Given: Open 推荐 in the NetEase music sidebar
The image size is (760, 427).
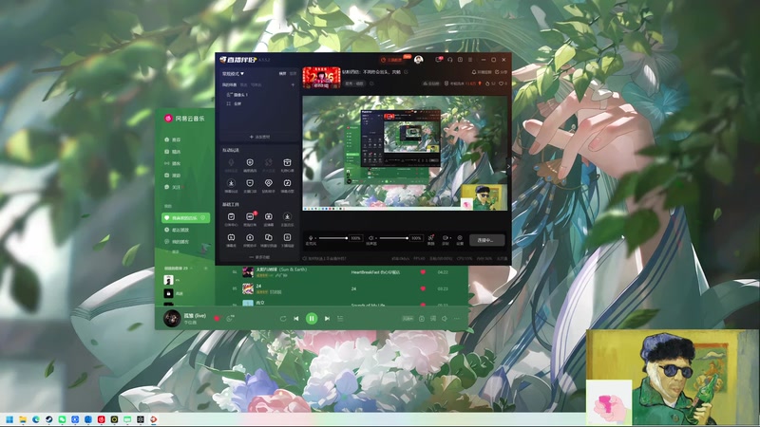Looking at the screenshot, I should coord(173,139).
